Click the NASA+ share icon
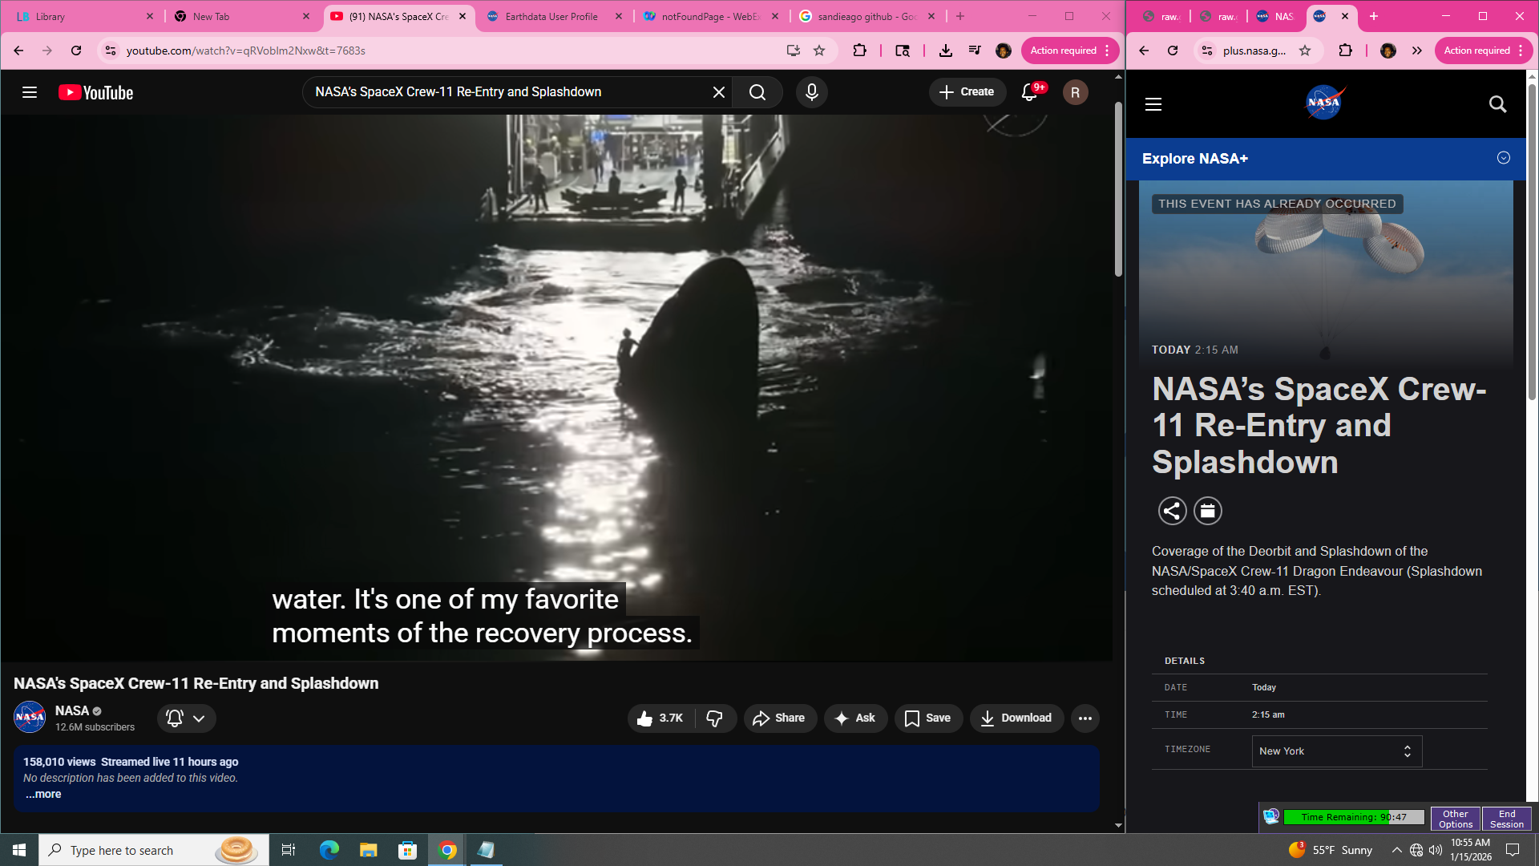 coord(1172,511)
